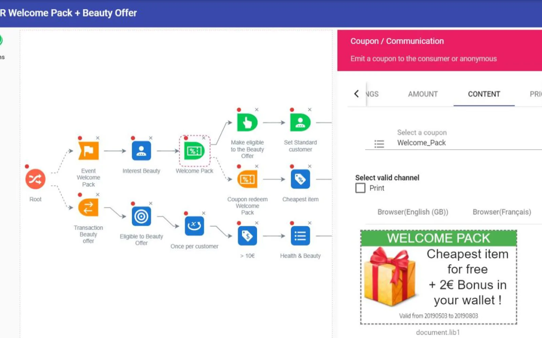Image resolution: width=542 pixels, height=338 pixels.
Task: Delete the Once per customer node via X
Action: (x=204, y=213)
